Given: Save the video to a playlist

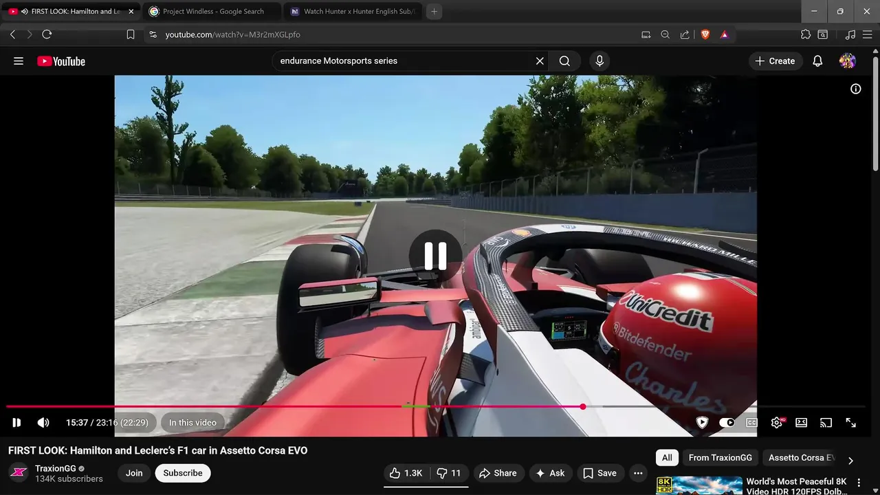Looking at the screenshot, I should tap(600, 473).
